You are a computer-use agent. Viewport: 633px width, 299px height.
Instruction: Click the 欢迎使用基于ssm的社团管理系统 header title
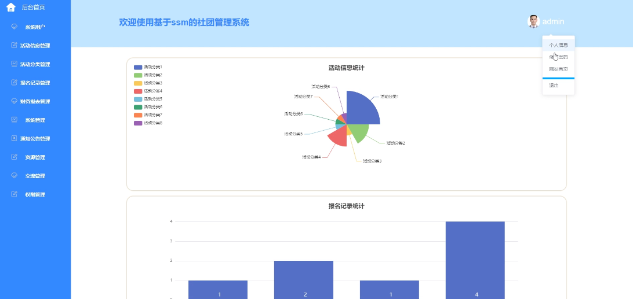184,23
